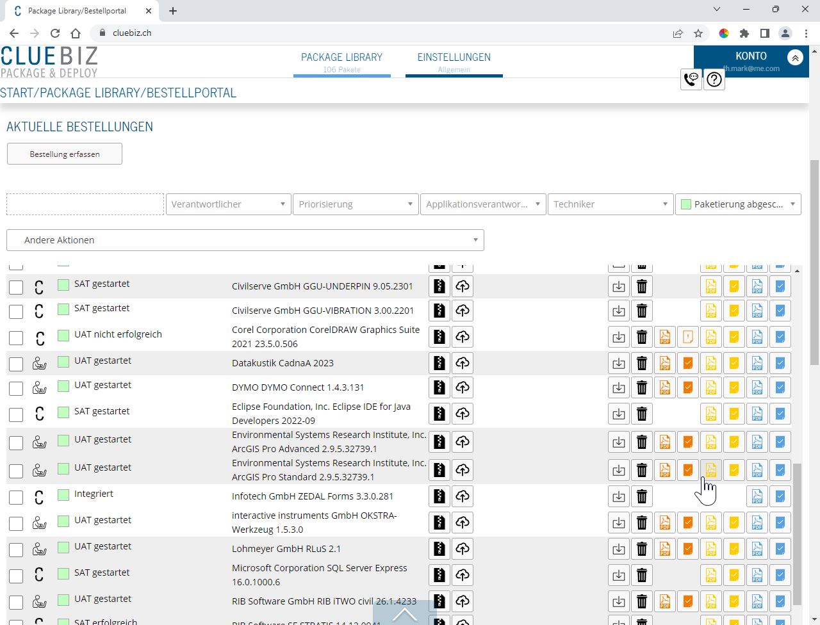The height and width of the screenshot is (625, 820).
Task: Click blue check icon for DYMO Connect row
Action: point(780,387)
